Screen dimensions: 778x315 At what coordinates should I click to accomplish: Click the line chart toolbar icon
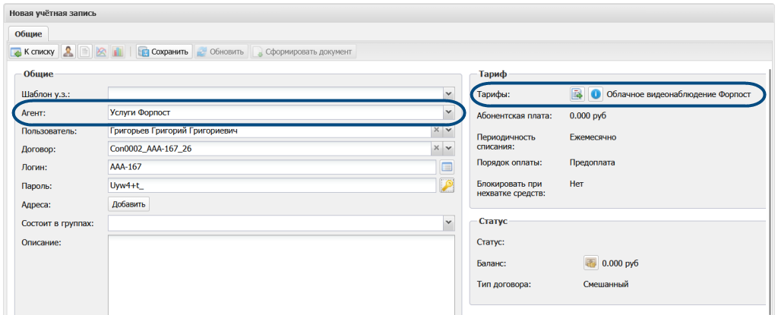coord(101,52)
